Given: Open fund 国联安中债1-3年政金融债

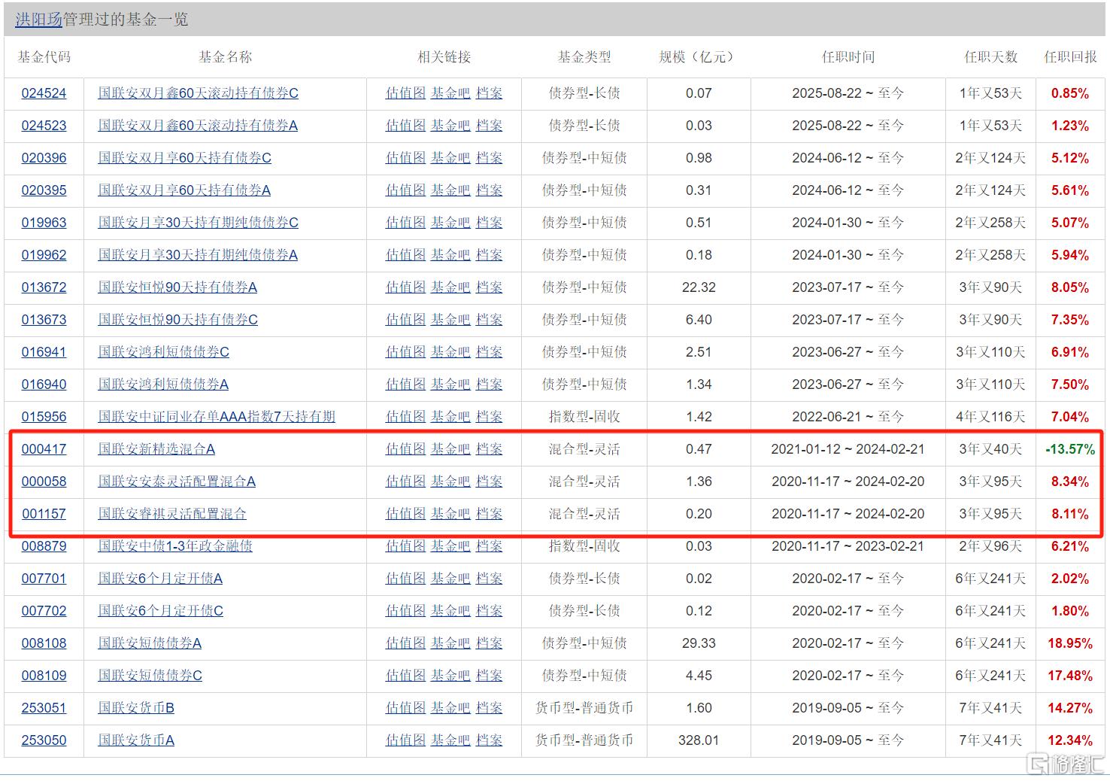Looking at the screenshot, I should [x=175, y=546].
